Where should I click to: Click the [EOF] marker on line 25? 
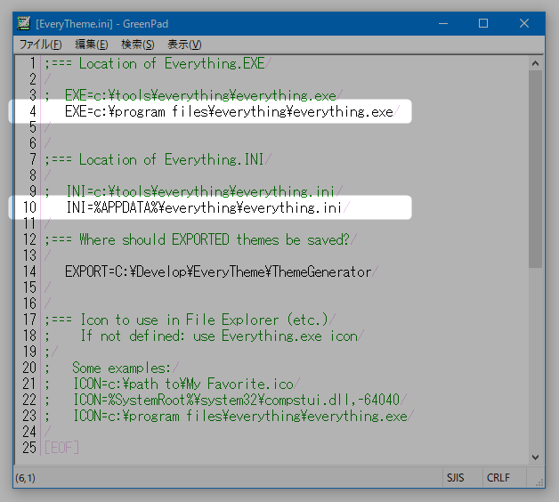click(61, 448)
